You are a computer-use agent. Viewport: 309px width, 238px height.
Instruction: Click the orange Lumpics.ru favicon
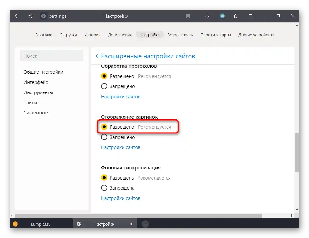pyautogui.click(x=15, y=224)
